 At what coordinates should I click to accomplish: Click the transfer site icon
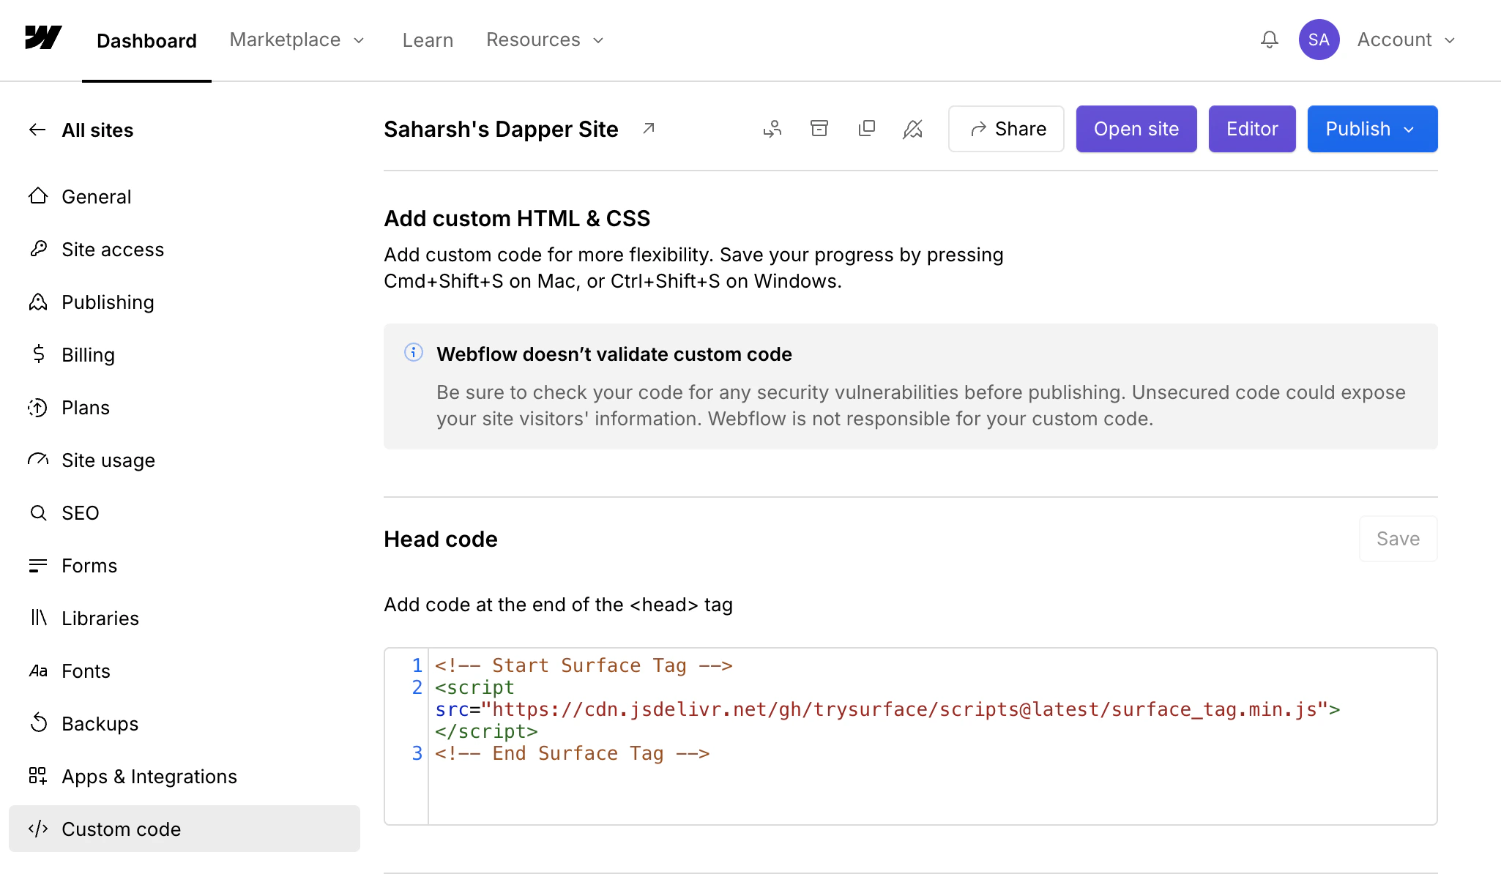[772, 129]
